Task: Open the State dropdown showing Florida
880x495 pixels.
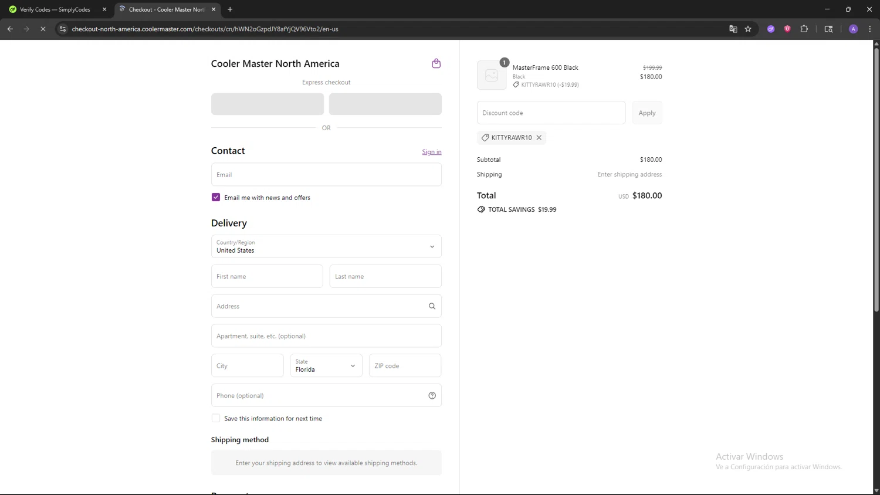Action: click(x=326, y=365)
